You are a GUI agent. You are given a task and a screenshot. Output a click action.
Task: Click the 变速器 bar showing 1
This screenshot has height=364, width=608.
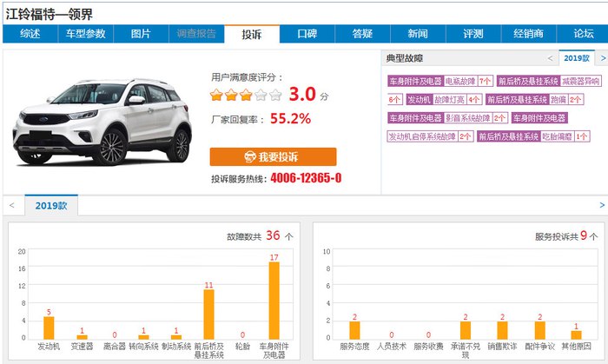click(82, 337)
